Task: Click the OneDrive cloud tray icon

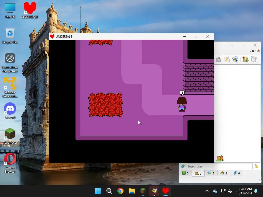Action: (x=215, y=191)
